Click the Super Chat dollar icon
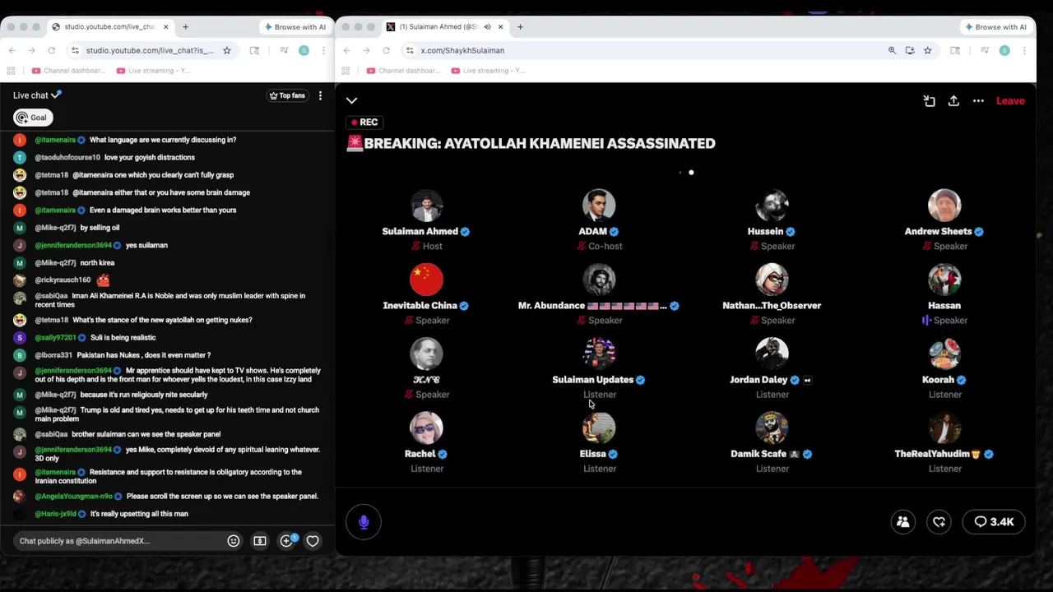 [260, 541]
